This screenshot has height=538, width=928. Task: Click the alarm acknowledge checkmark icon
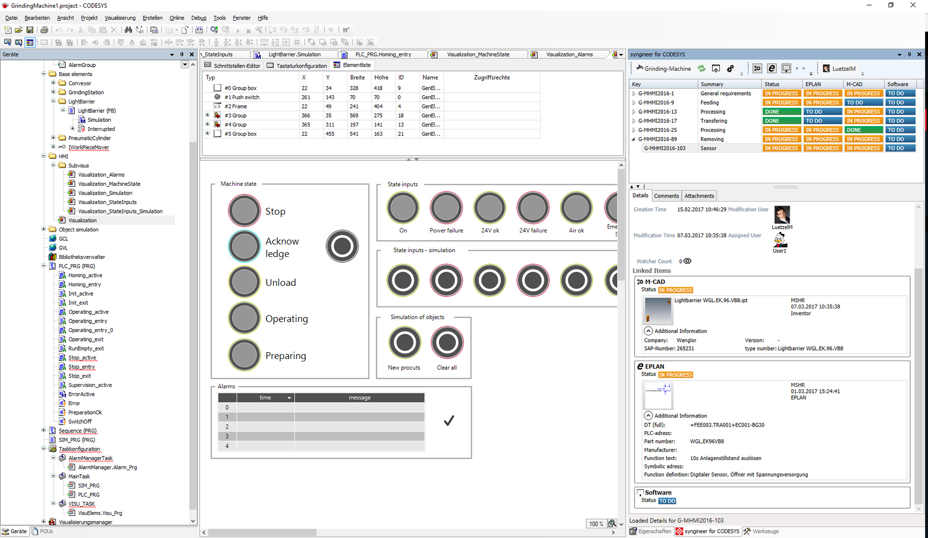coord(449,421)
